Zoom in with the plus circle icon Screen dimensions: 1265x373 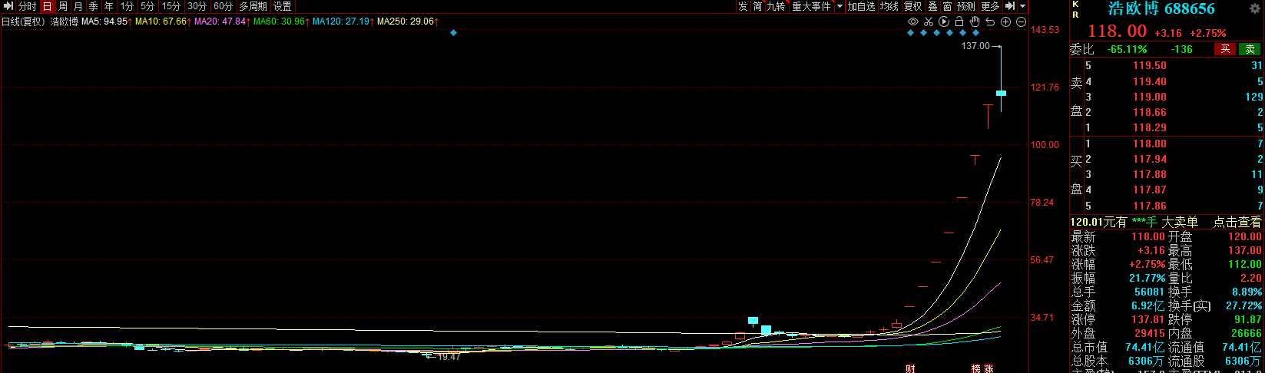pos(1005,21)
